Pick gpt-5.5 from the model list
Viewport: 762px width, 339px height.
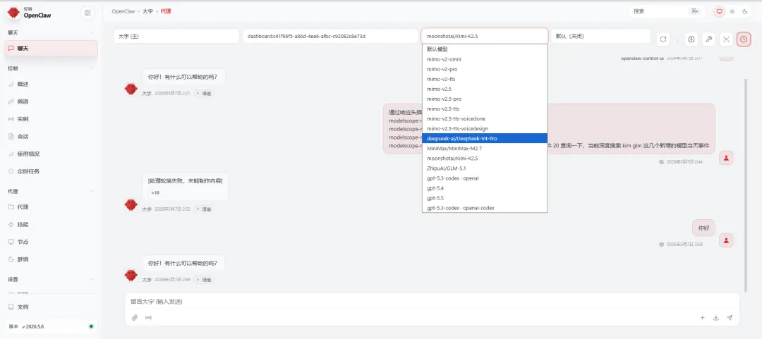point(485,198)
